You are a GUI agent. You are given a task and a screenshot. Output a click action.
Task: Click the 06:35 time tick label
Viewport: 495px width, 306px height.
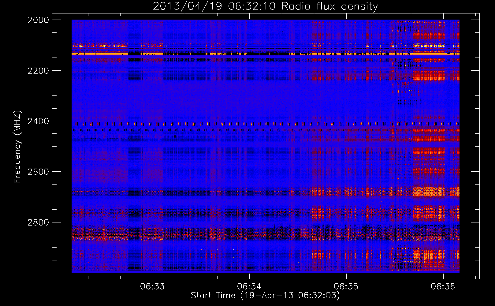(x=346, y=287)
